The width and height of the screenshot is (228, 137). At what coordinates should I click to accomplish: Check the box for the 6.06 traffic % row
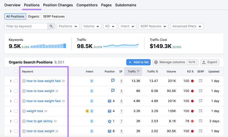coord(16,91)
